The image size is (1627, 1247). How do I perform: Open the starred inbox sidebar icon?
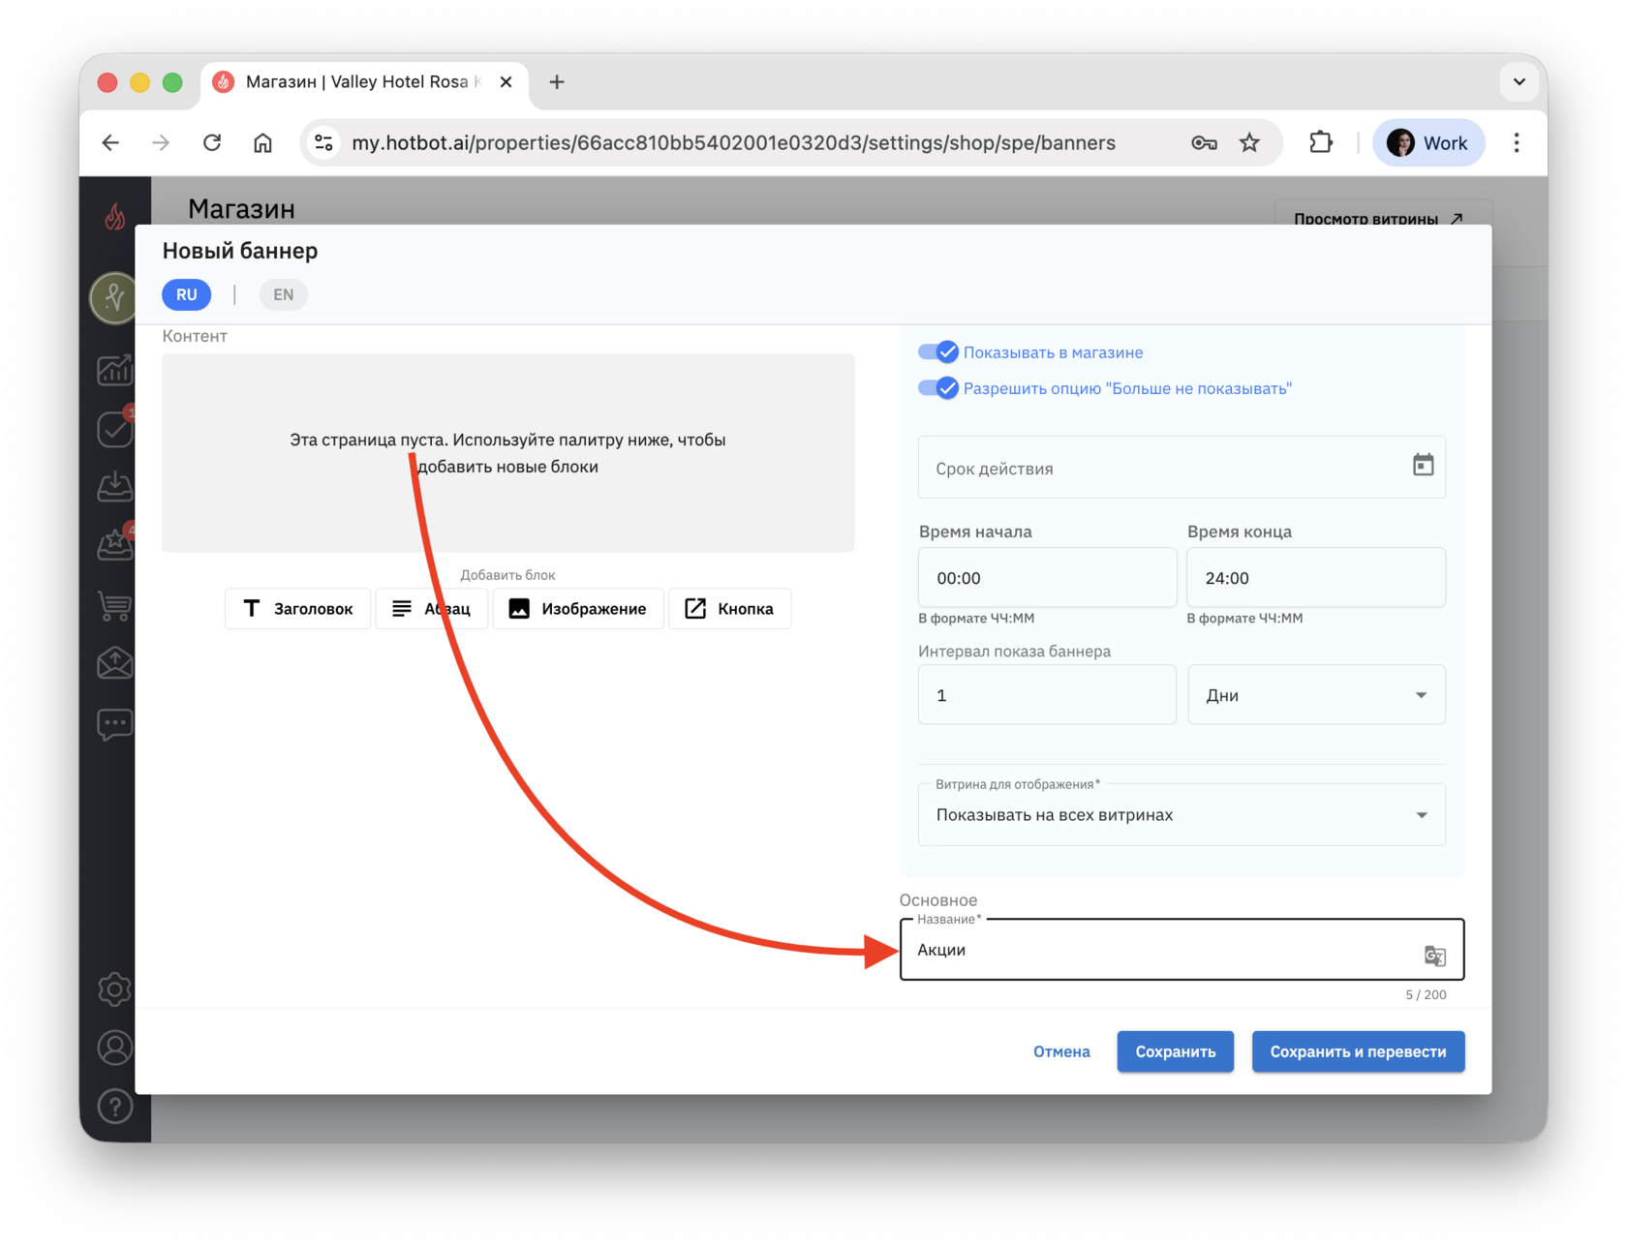pyautogui.click(x=114, y=545)
